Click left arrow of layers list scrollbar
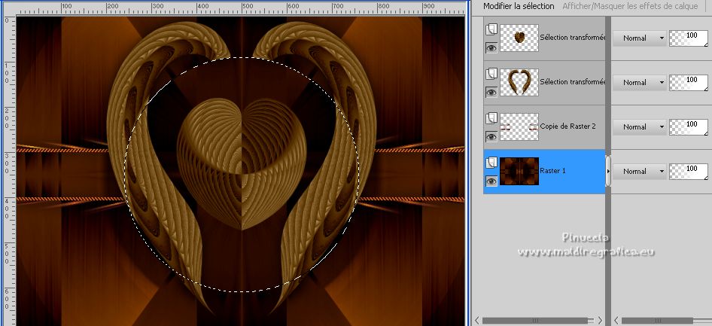712x326 pixels. (476, 320)
